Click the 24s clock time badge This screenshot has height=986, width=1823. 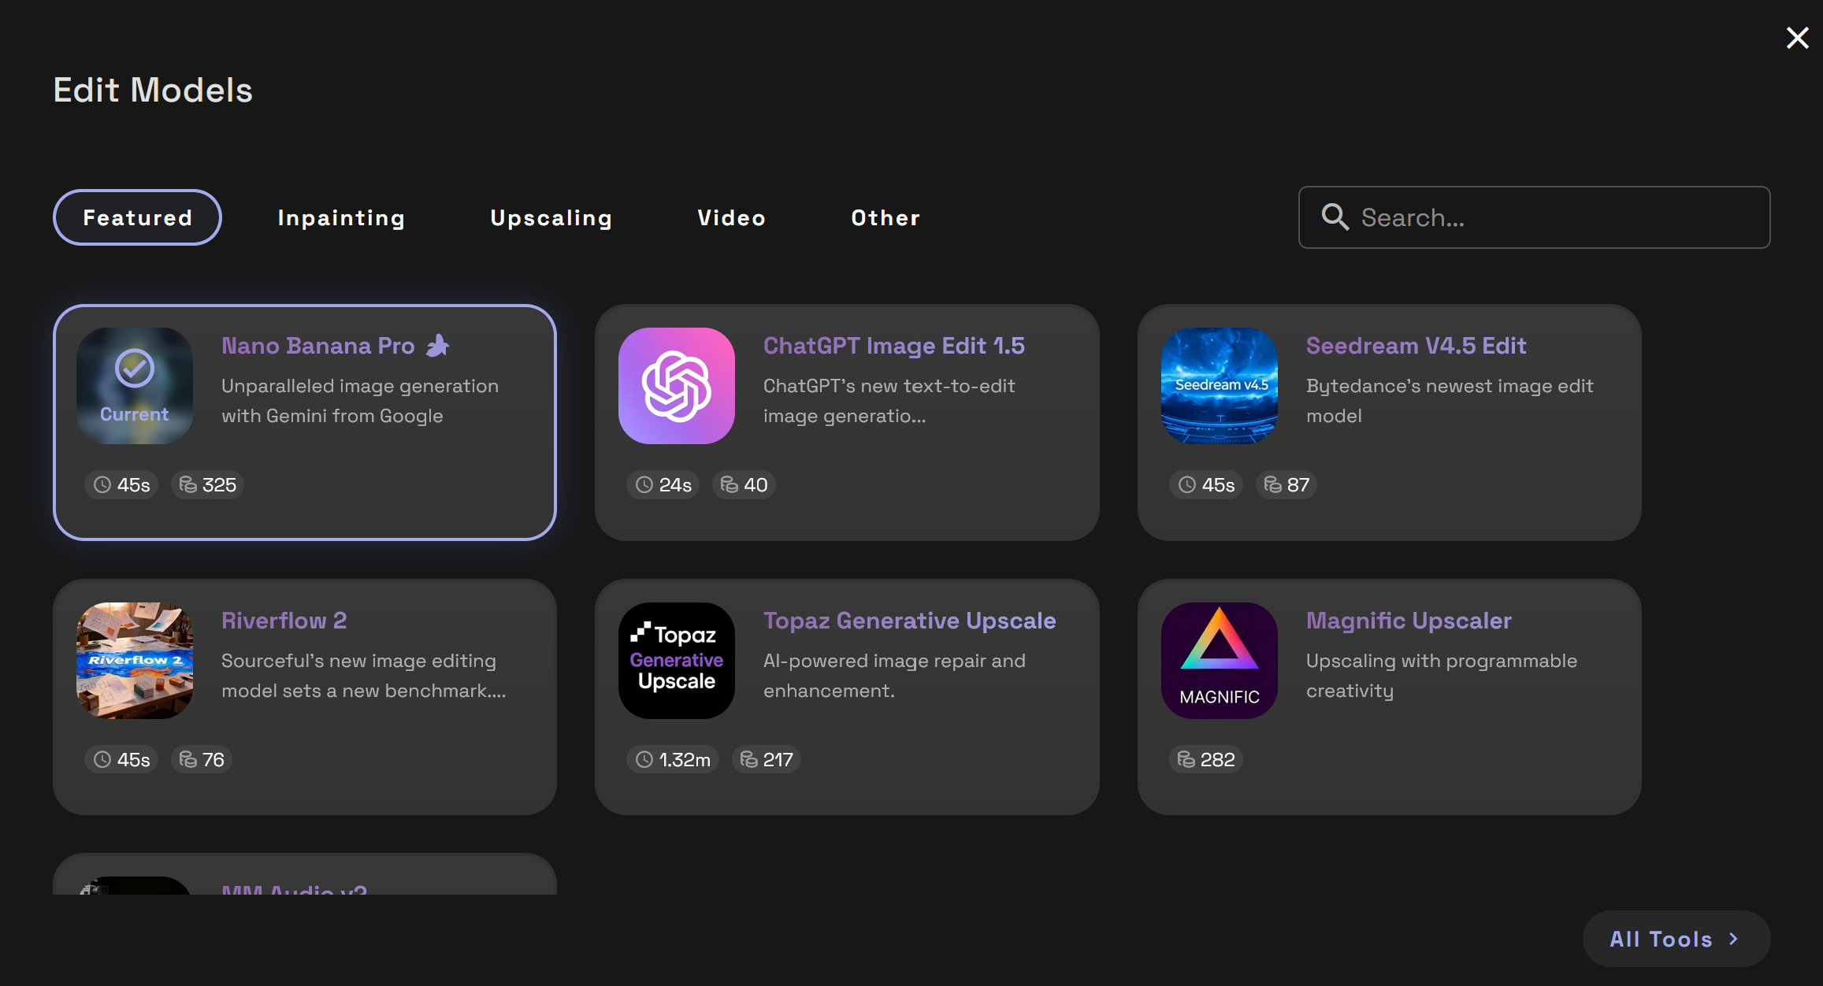pos(664,485)
